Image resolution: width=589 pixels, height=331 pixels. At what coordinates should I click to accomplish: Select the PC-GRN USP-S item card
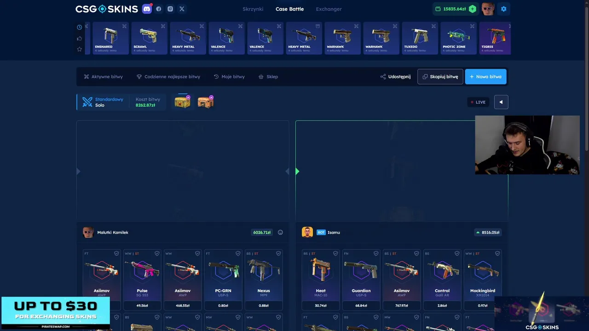click(x=223, y=280)
